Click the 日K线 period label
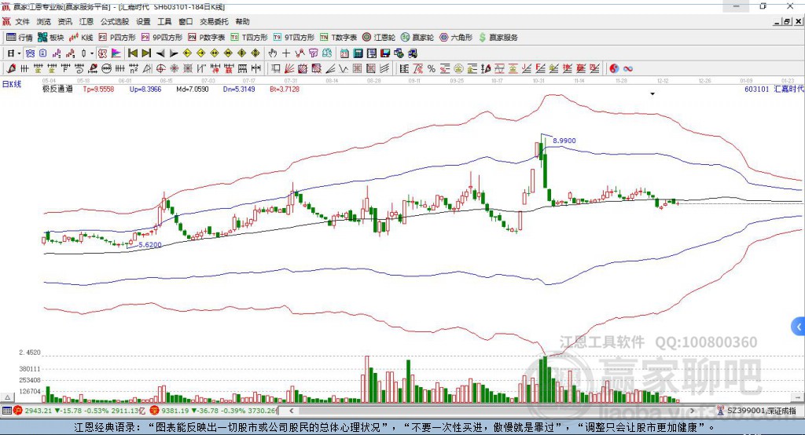Viewport: 805px width, 435px height. coord(12,84)
